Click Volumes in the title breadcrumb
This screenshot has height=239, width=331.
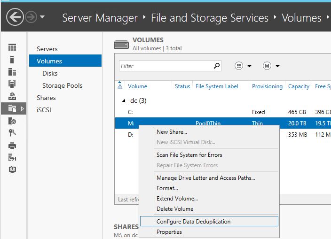coord(301,18)
